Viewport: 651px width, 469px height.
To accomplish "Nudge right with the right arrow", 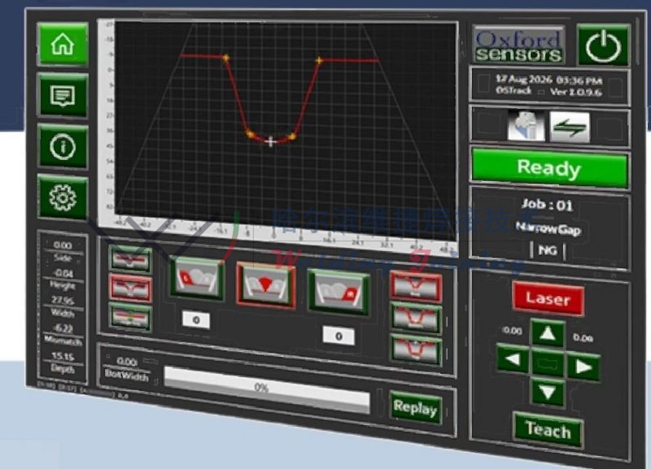I will point(582,365).
